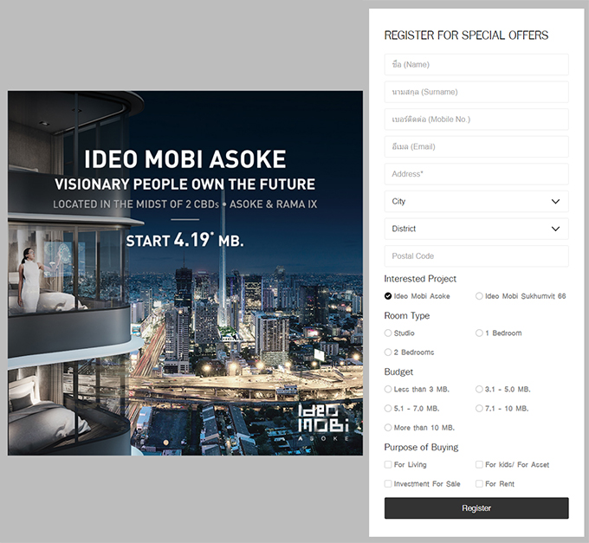The width and height of the screenshot is (589, 543).
Task: Select Ideo Mobi Sukhumvit 66 project
Action: [x=480, y=296]
